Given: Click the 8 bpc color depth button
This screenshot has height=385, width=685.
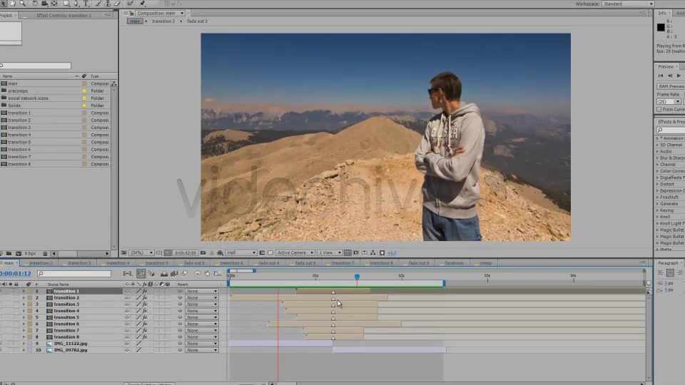Looking at the screenshot, I should point(30,253).
